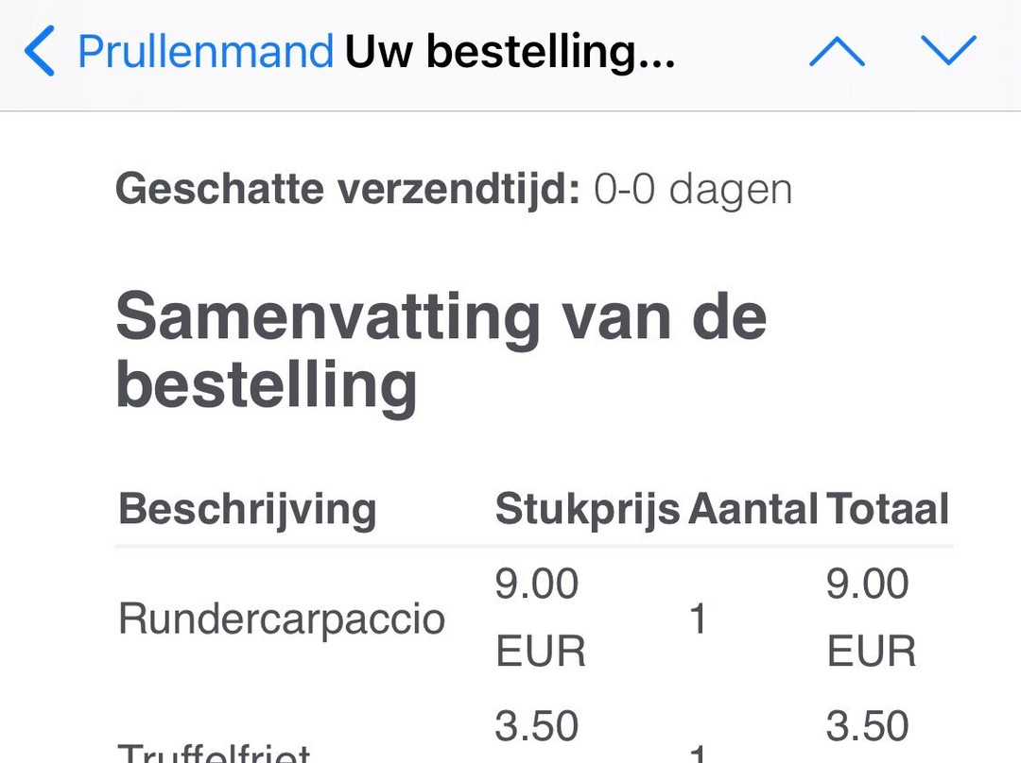Click Truffelfriet's 3.50 unit price
Screen dimensions: 1021x763
click(x=537, y=728)
